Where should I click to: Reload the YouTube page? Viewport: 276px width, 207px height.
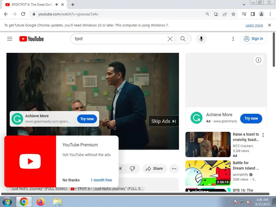click(x=23, y=14)
